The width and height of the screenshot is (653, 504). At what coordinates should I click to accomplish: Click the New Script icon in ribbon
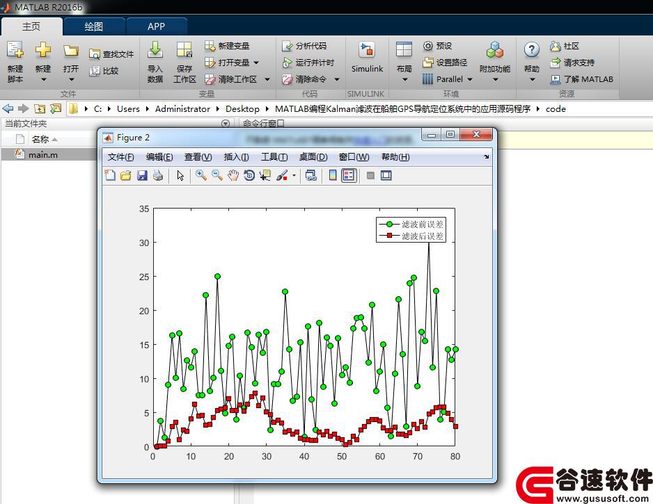click(15, 50)
